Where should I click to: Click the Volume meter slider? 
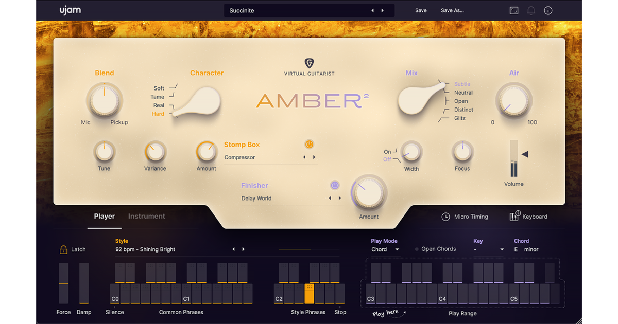[x=513, y=158]
